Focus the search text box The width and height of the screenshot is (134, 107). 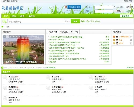[36, 21]
